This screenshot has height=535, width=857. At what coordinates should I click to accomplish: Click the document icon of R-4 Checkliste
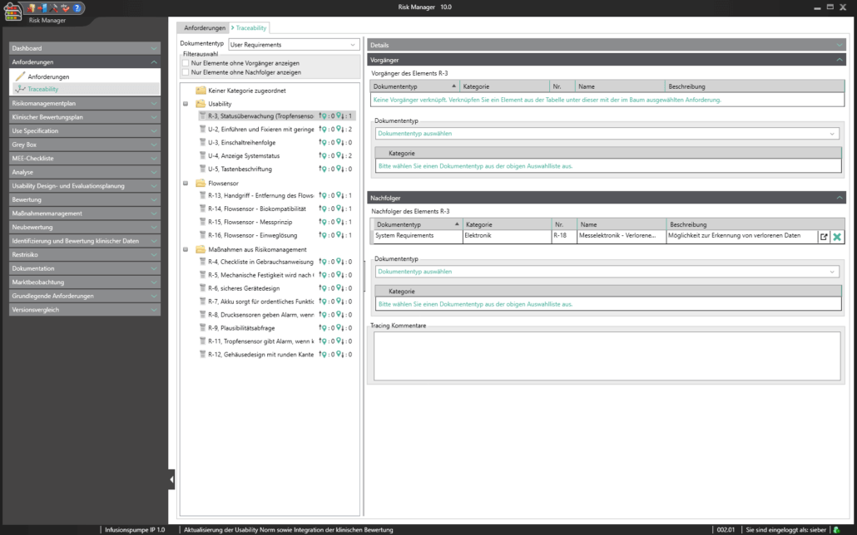pyautogui.click(x=202, y=262)
